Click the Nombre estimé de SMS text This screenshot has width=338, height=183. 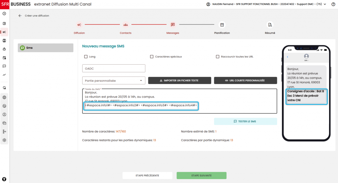tap(199, 131)
